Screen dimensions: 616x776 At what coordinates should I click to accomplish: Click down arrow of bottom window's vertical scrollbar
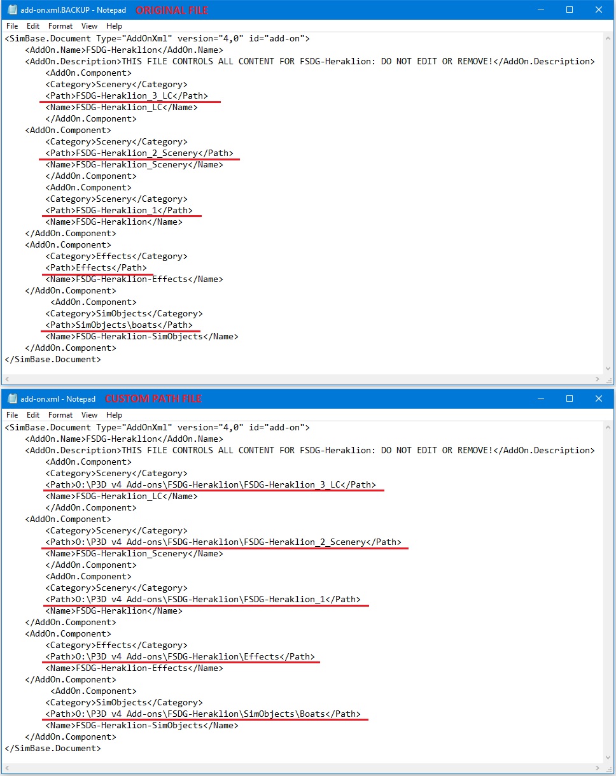pos(608,757)
